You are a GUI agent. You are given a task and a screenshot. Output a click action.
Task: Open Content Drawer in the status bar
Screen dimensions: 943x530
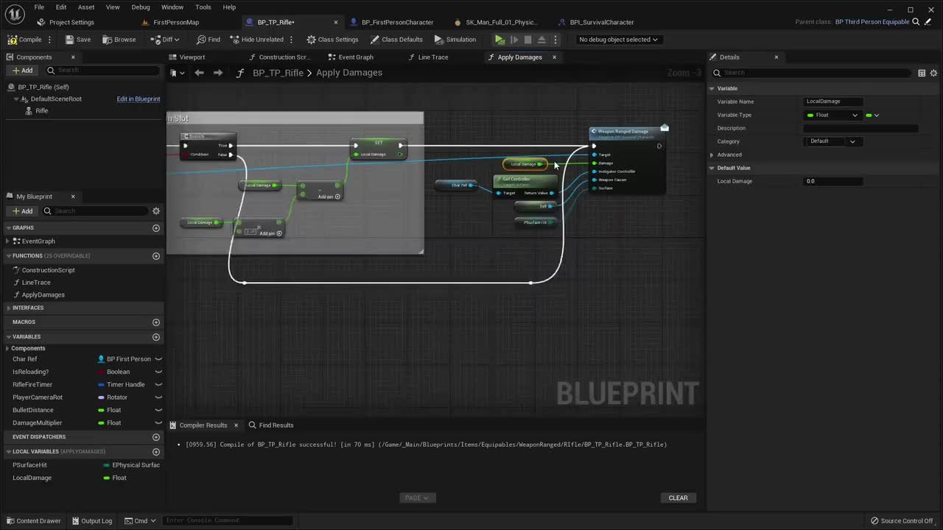(32, 521)
